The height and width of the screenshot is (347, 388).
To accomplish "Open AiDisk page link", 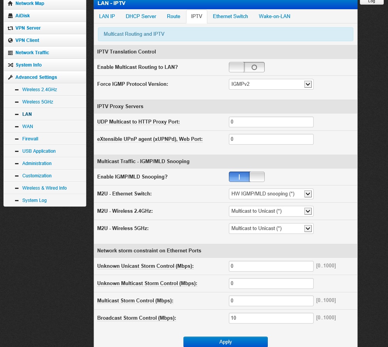I will click(x=22, y=16).
